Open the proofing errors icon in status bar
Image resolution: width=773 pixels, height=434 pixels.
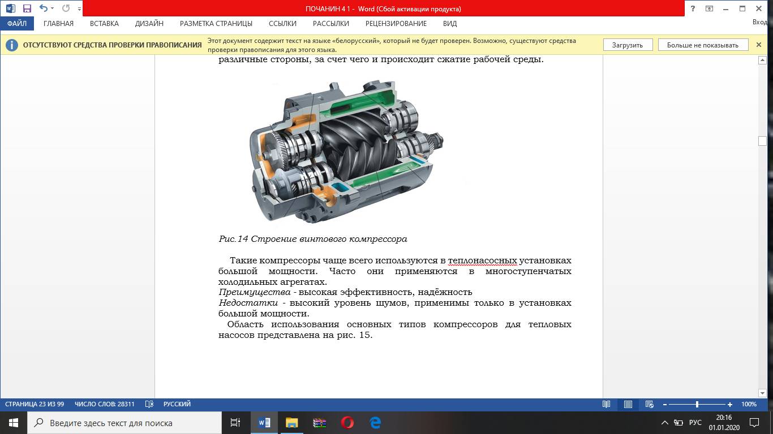149,404
